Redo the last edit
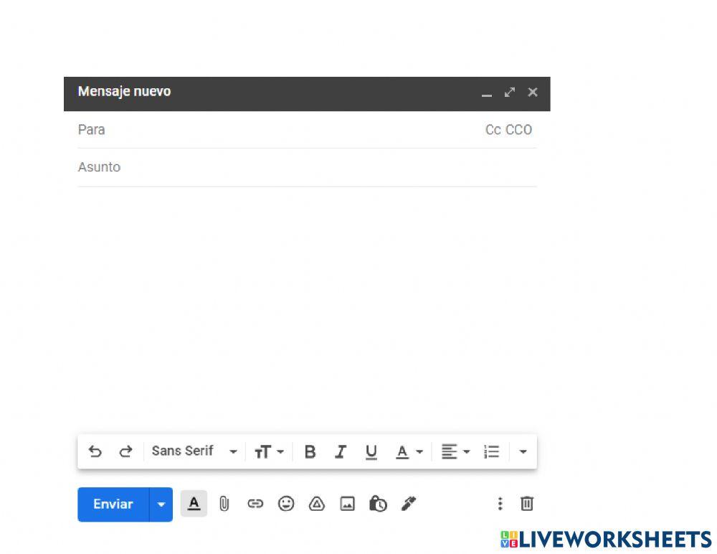The image size is (717, 554). click(125, 451)
